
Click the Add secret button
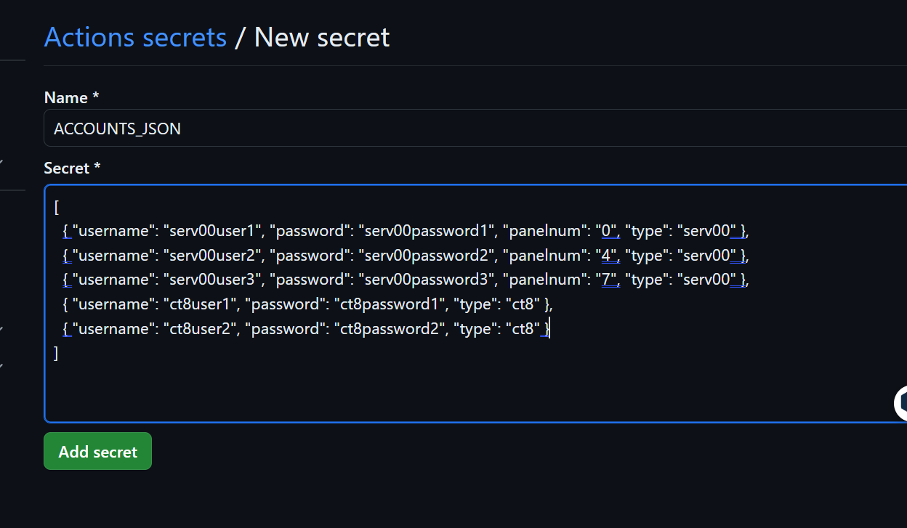tap(97, 451)
